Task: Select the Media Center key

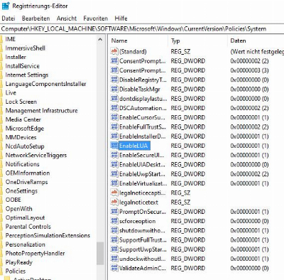Action: 23,119
